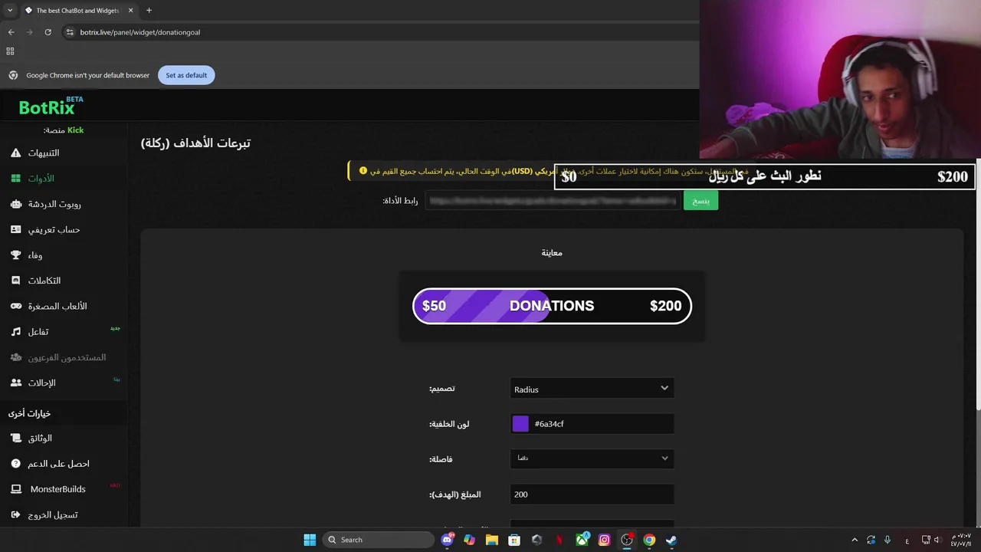The image size is (981, 552).
Task: Open the mini games (الألعاب المصغرة) section
Action: (x=64, y=306)
